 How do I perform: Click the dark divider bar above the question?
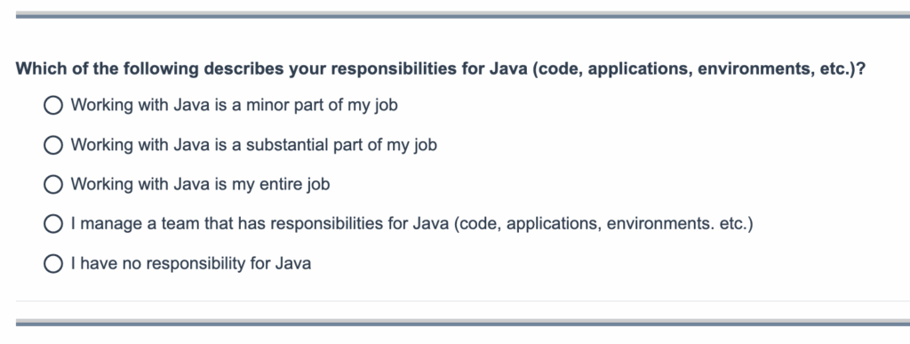462,15
